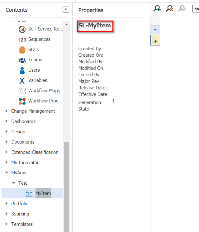
Task: Select SQLs in the contents tree
Action: [x=33, y=50]
